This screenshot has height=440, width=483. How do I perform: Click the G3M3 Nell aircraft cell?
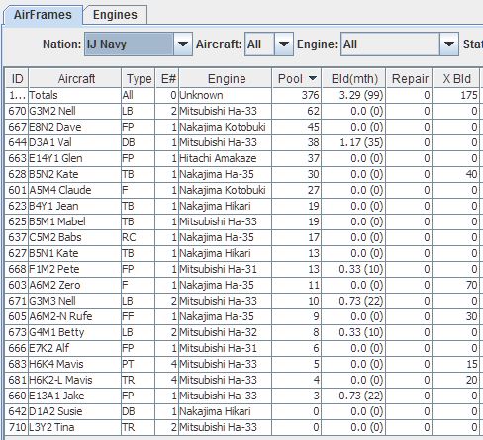(75, 301)
